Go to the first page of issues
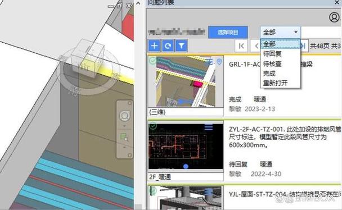This screenshot has width=342, height=210. click(x=241, y=46)
